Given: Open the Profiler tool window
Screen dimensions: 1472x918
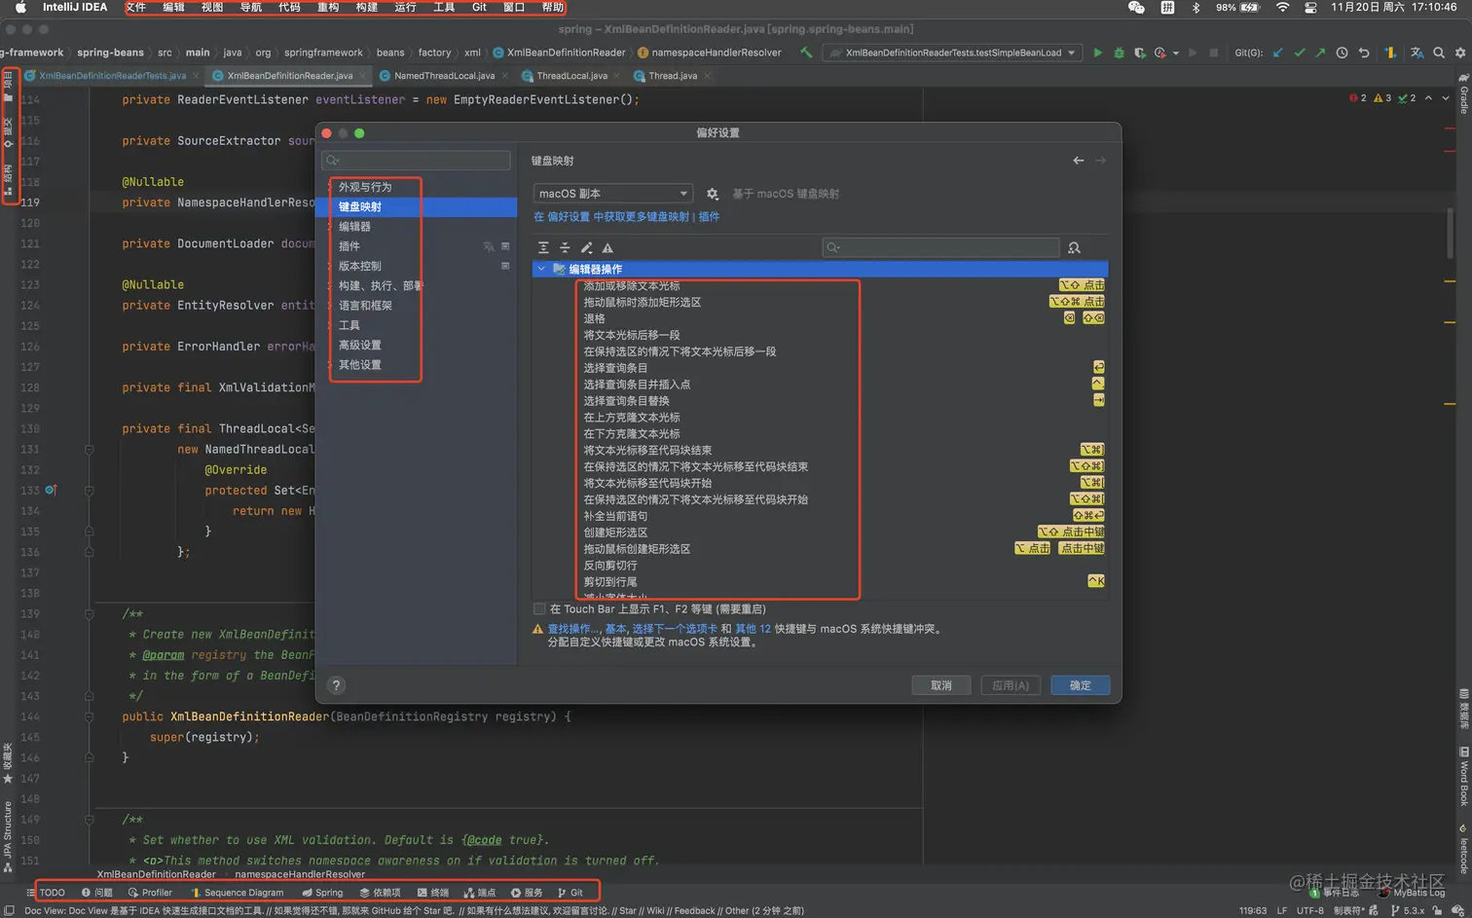Looking at the screenshot, I should [x=150, y=892].
